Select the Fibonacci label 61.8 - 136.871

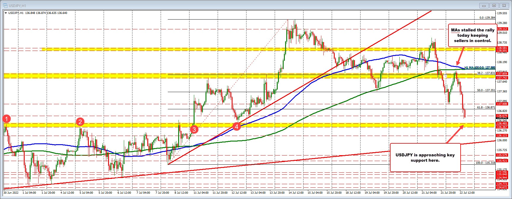tap(486, 107)
